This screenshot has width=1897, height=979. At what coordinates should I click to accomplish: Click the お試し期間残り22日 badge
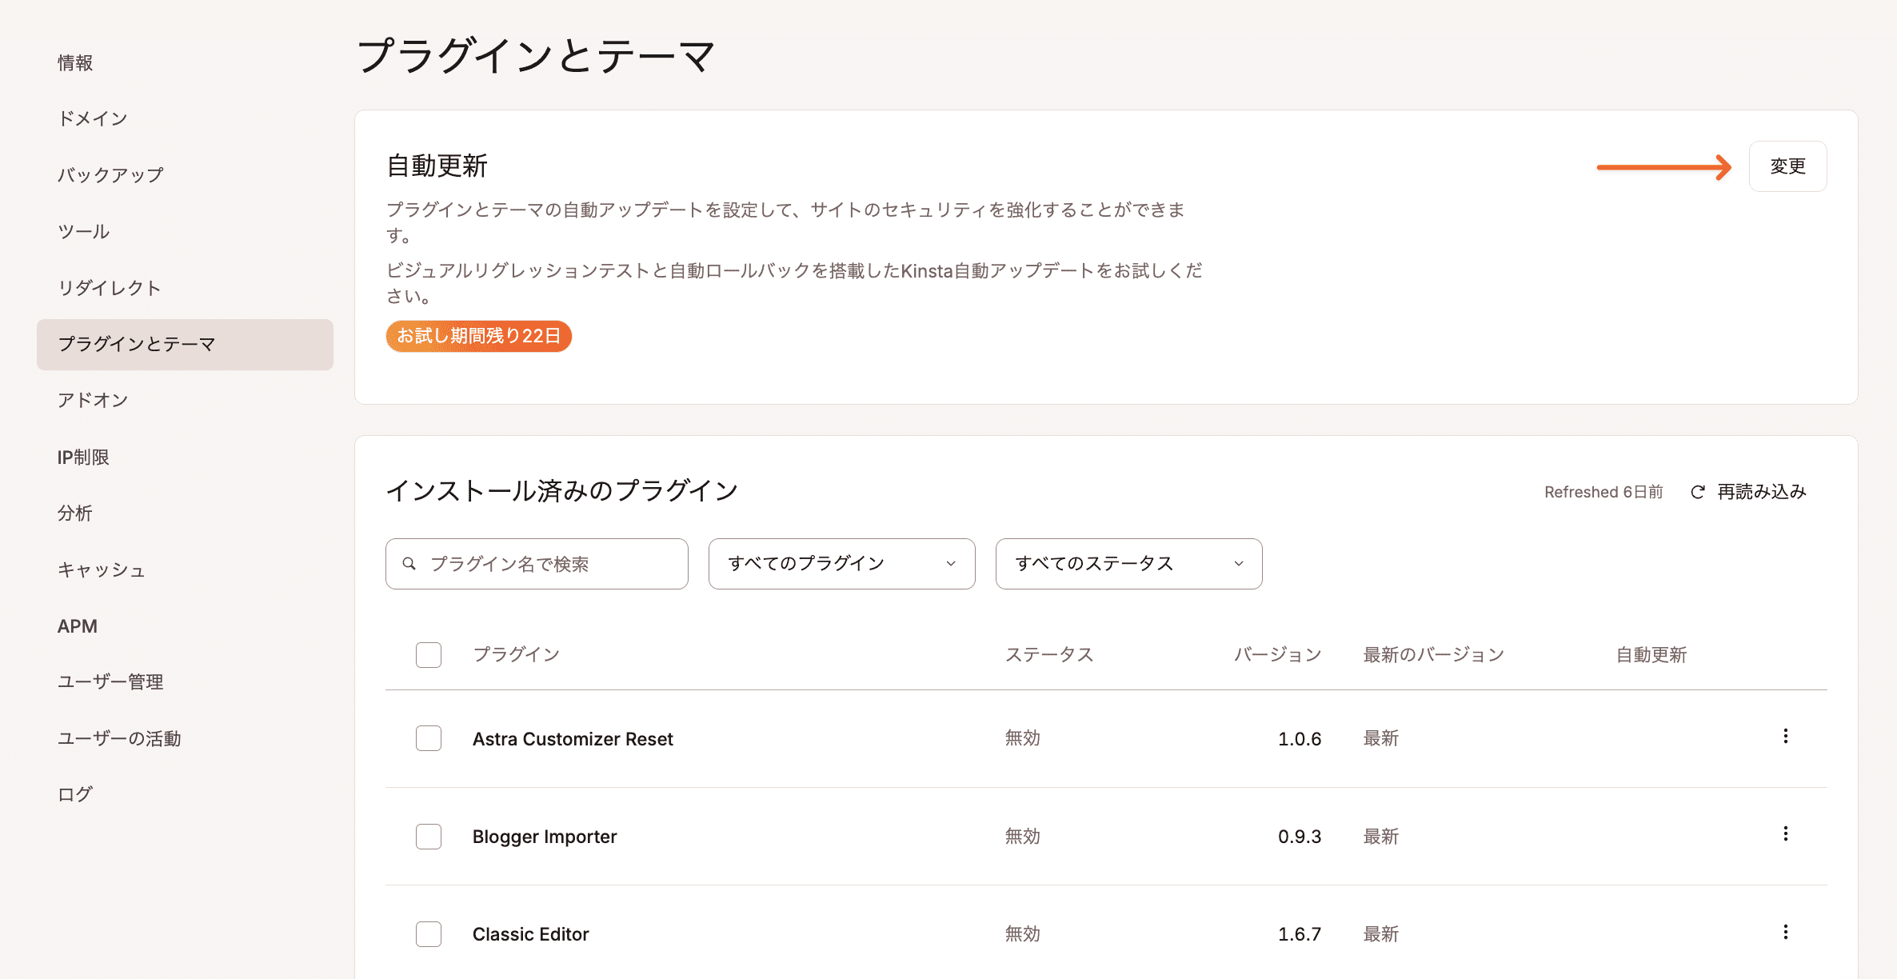click(x=478, y=336)
